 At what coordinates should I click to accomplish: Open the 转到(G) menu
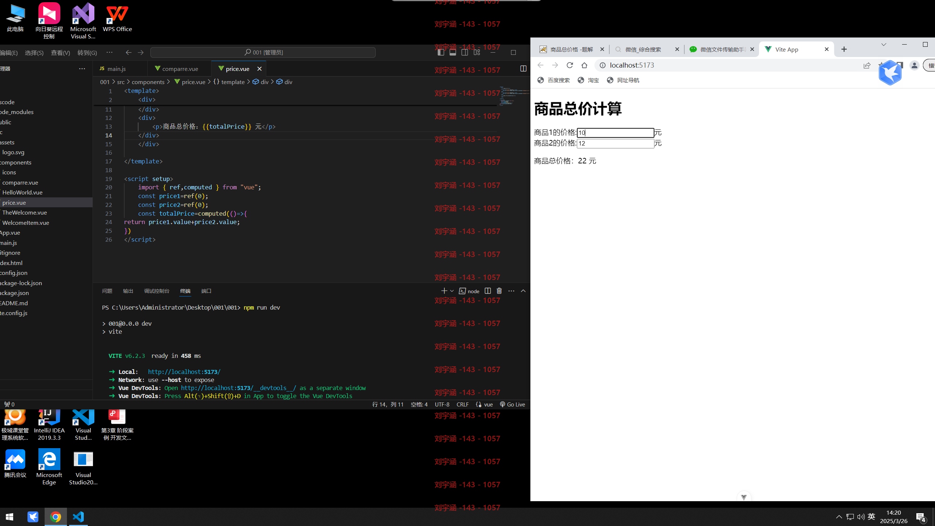point(87,53)
